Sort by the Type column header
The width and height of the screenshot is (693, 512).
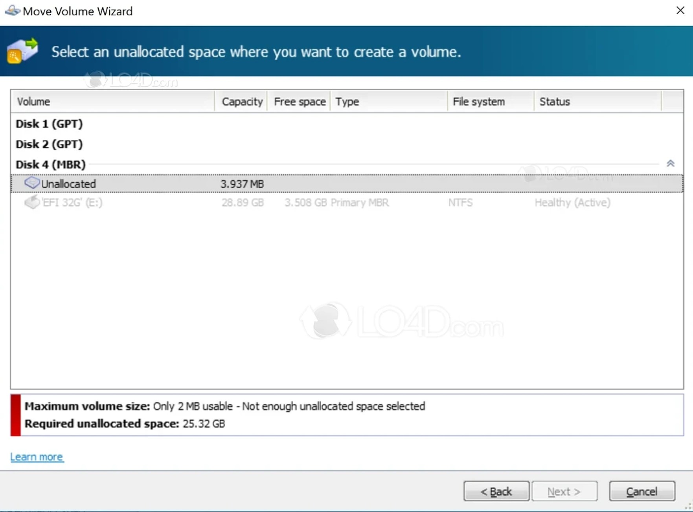(389, 102)
